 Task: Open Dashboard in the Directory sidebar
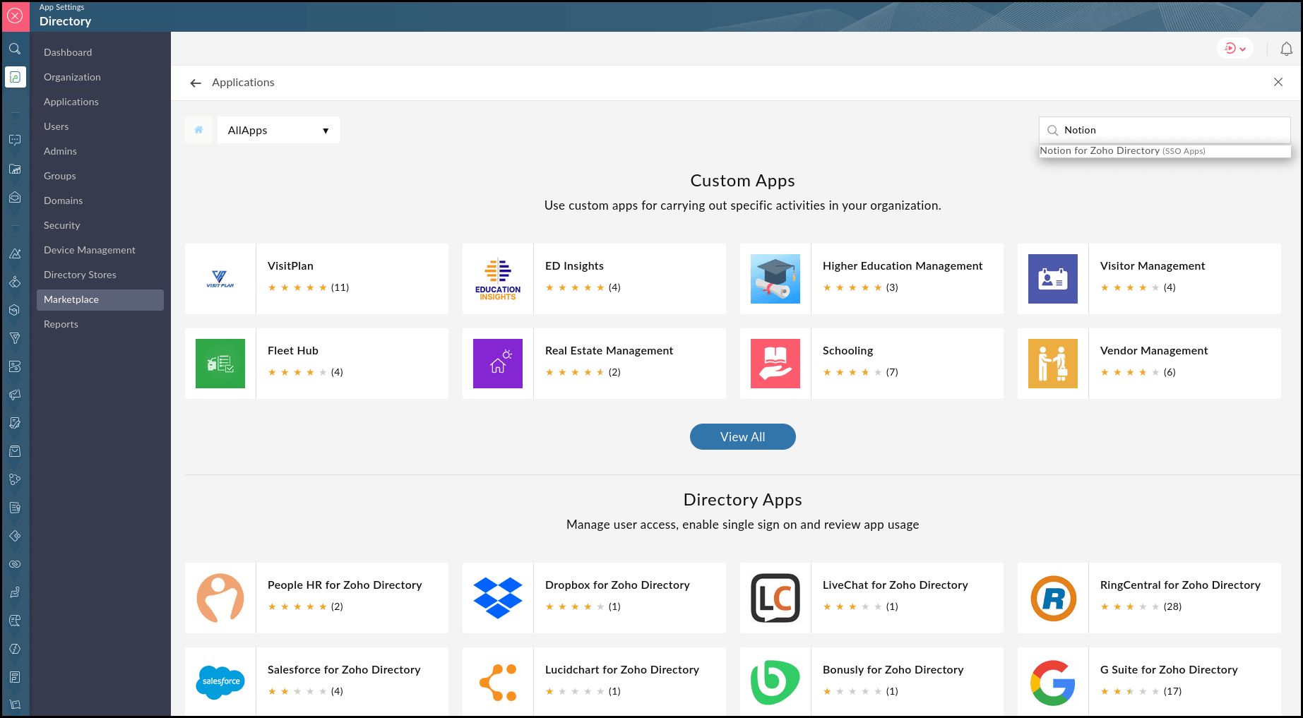point(68,52)
